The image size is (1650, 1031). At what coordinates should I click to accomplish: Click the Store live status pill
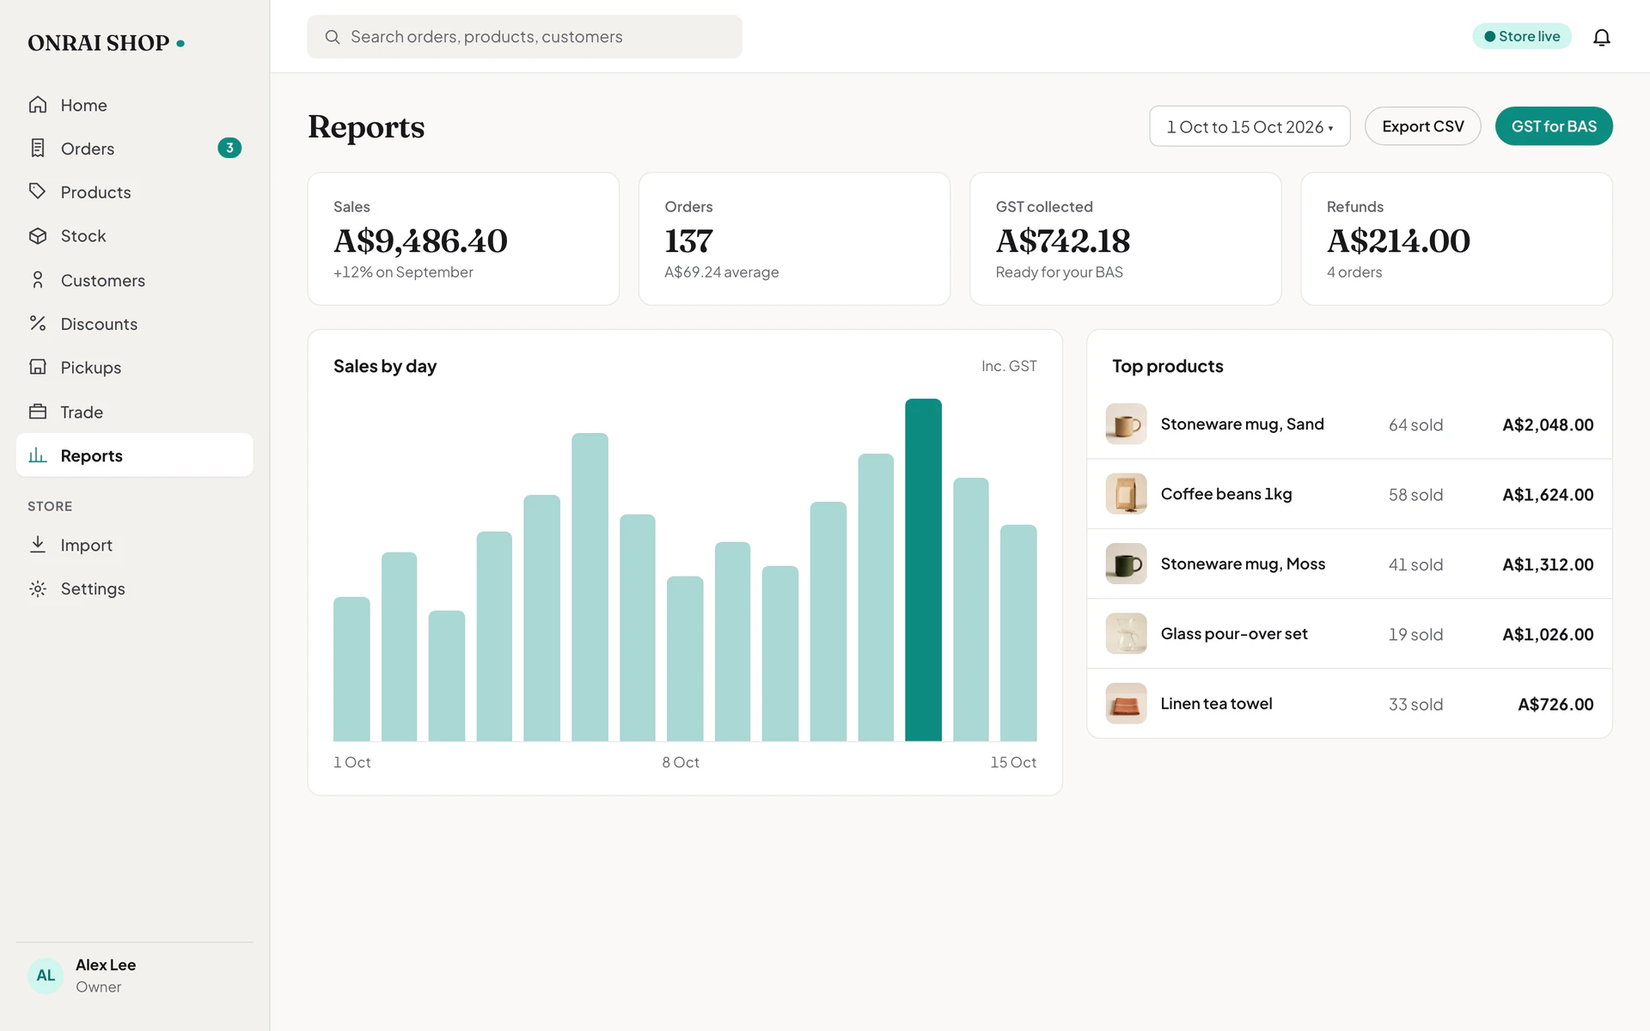pyautogui.click(x=1522, y=36)
